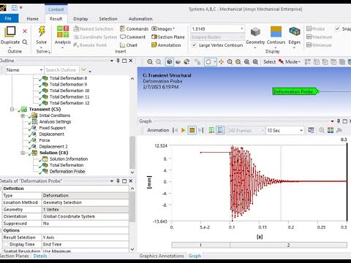Image resolution: width=351 pixels, height=263 pixels.
Task: Click the Duplicate icon in ribbon
Action: (10, 31)
